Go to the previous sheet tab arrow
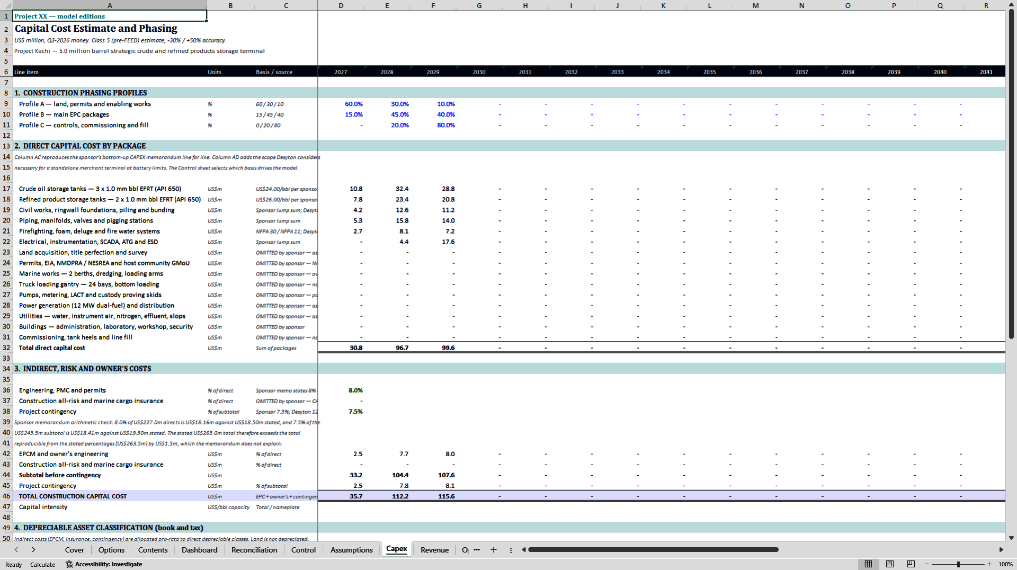The width and height of the screenshot is (1017, 570). [x=16, y=550]
